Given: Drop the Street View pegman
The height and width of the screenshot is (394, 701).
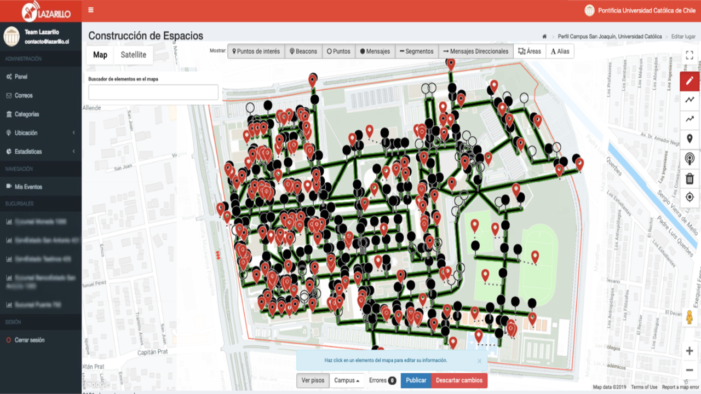Looking at the screenshot, I should click(689, 318).
